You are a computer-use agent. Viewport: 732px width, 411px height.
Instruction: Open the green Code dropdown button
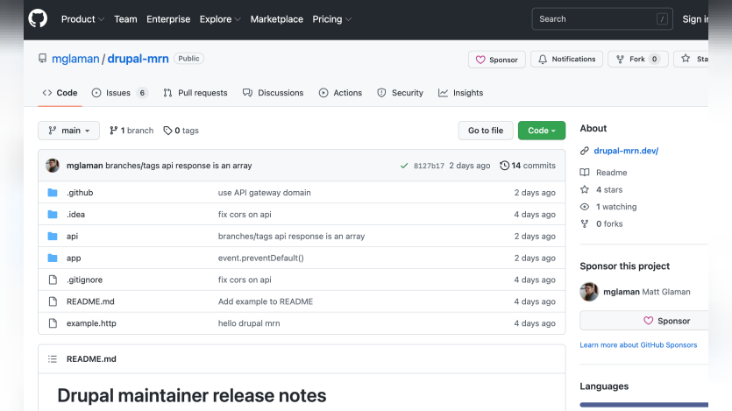click(x=542, y=131)
